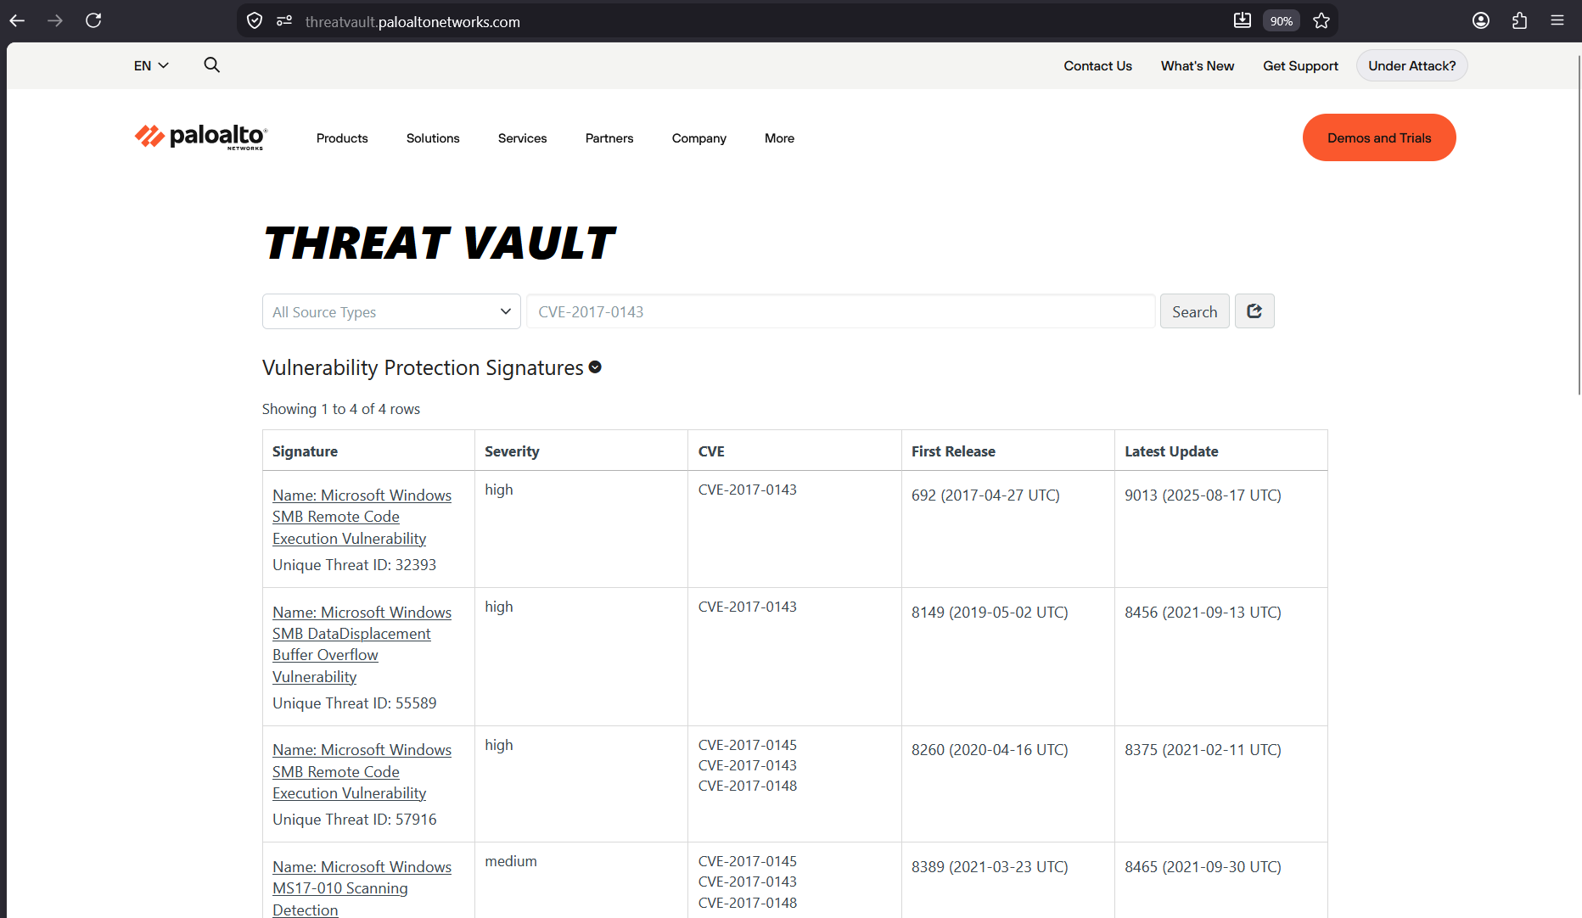Open the site search magnifier
This screenshot has width=1582, height=918.
[211, 65]
